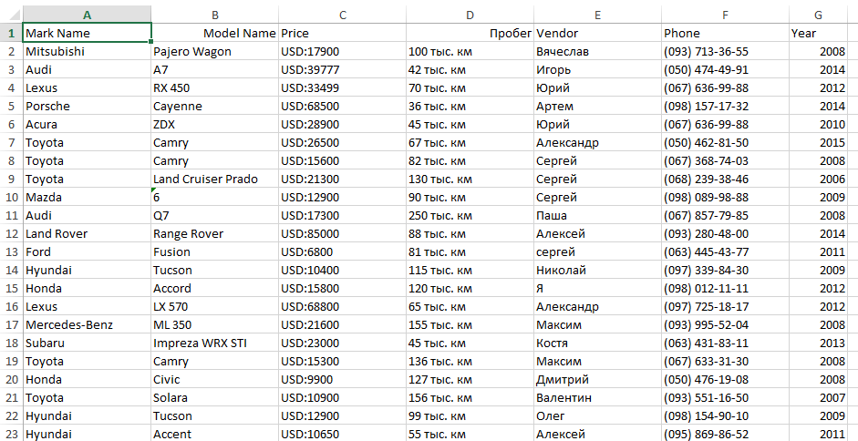The height and width of the screenshot is (441, 858).
Task: Select the row 17 header
Action: point(10,324)
